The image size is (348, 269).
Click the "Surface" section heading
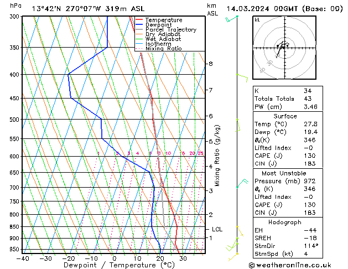[x=285, y=116]
